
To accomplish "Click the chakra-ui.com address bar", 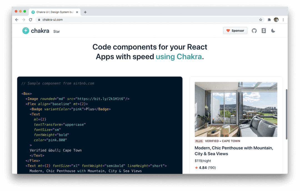I will [139, 20].
